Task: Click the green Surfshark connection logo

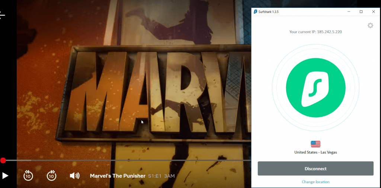Action: tap(316, 88)
